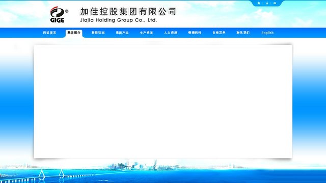Screen dimensions: 326x183
Task: Open the 新闻动态 news menu item
Action: pyautogui.click(x=98, y=33)
